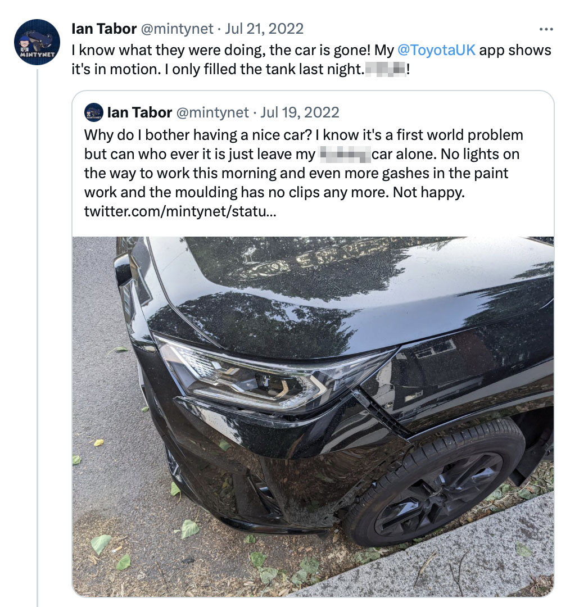Click the @ToyotaUK mention link
This screenshot has height=607, width=570.
coord(436,50)
